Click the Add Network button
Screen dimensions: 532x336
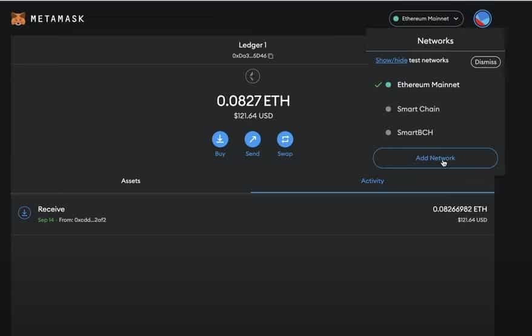435,158
